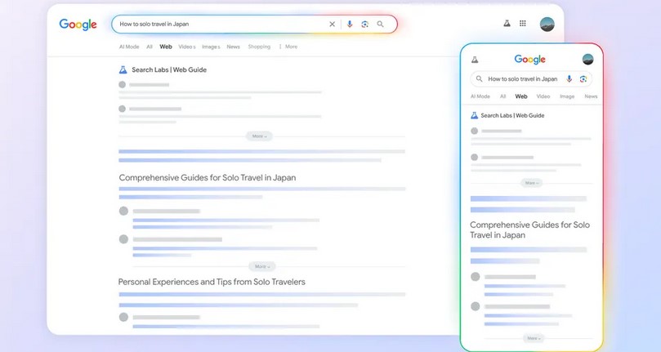Expand the More tabs menu on desktop
The image size is (661, 352).
click(x=288, y=47)
